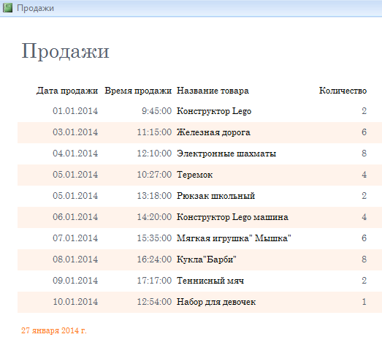Click the date 08.01.2014
382x345 pixels.
(75, 259)
